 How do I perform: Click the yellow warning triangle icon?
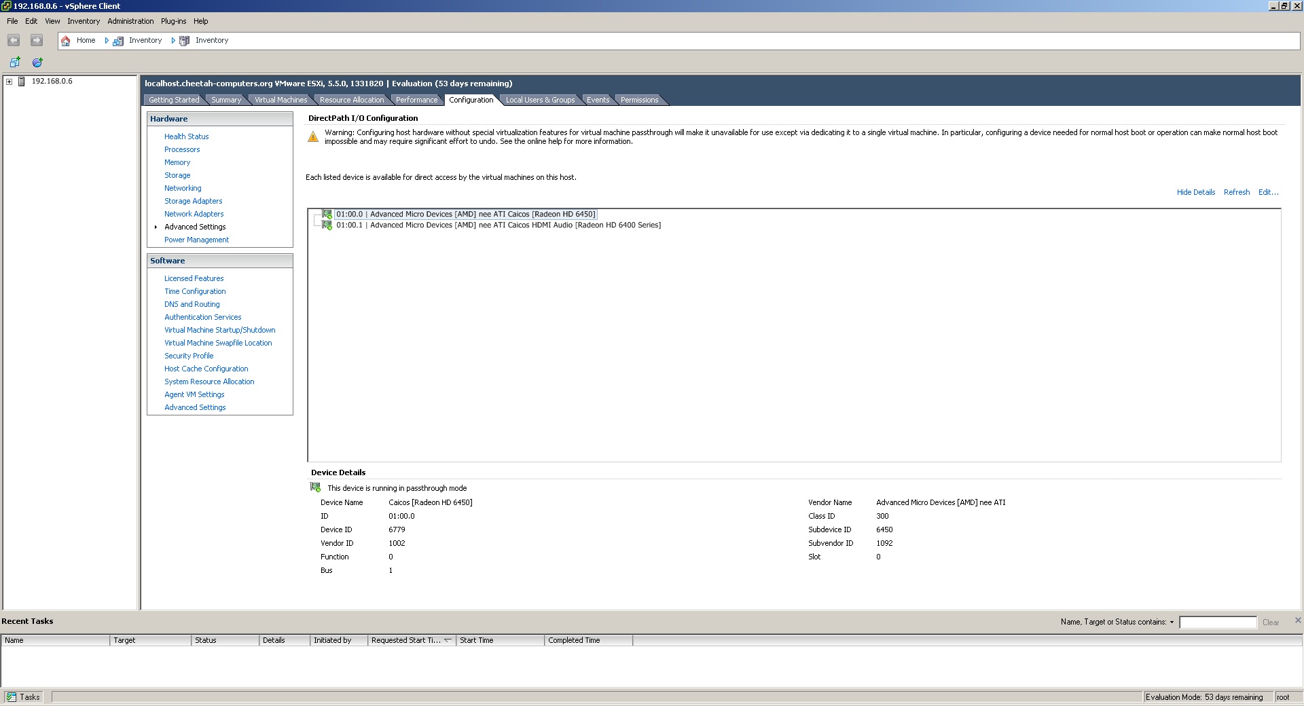[313, 136]
